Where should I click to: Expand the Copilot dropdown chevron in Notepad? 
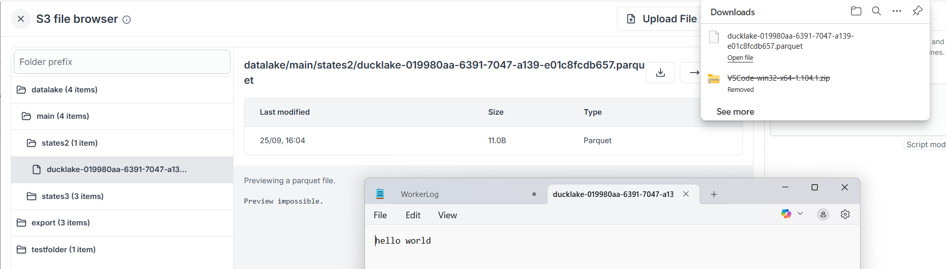click(800, 214)
